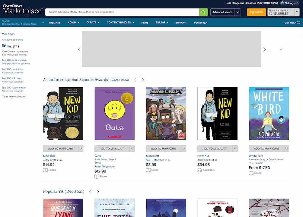Go to next banner slide arrow
303x217 pixels.
(x=264, y=49)
